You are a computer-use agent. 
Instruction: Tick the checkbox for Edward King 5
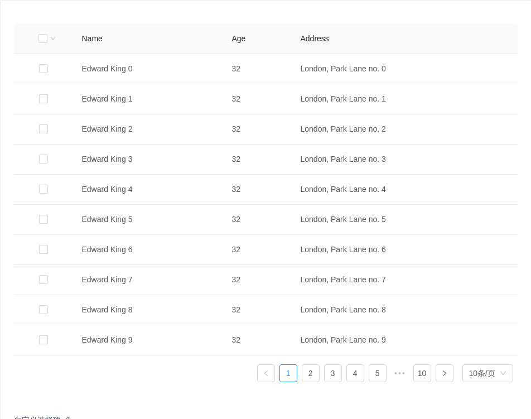coord(44,219)
